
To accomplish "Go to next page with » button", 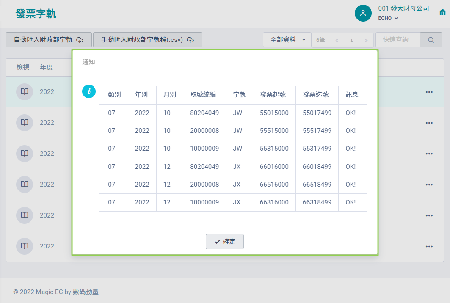I will (x=366, y=40).
